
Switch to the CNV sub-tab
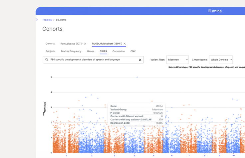(133, 51)
